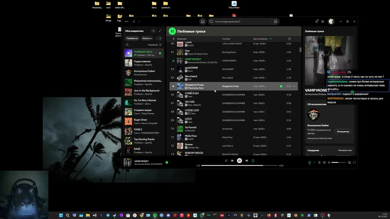Pause playback in bottom player bar

point(239,161)
